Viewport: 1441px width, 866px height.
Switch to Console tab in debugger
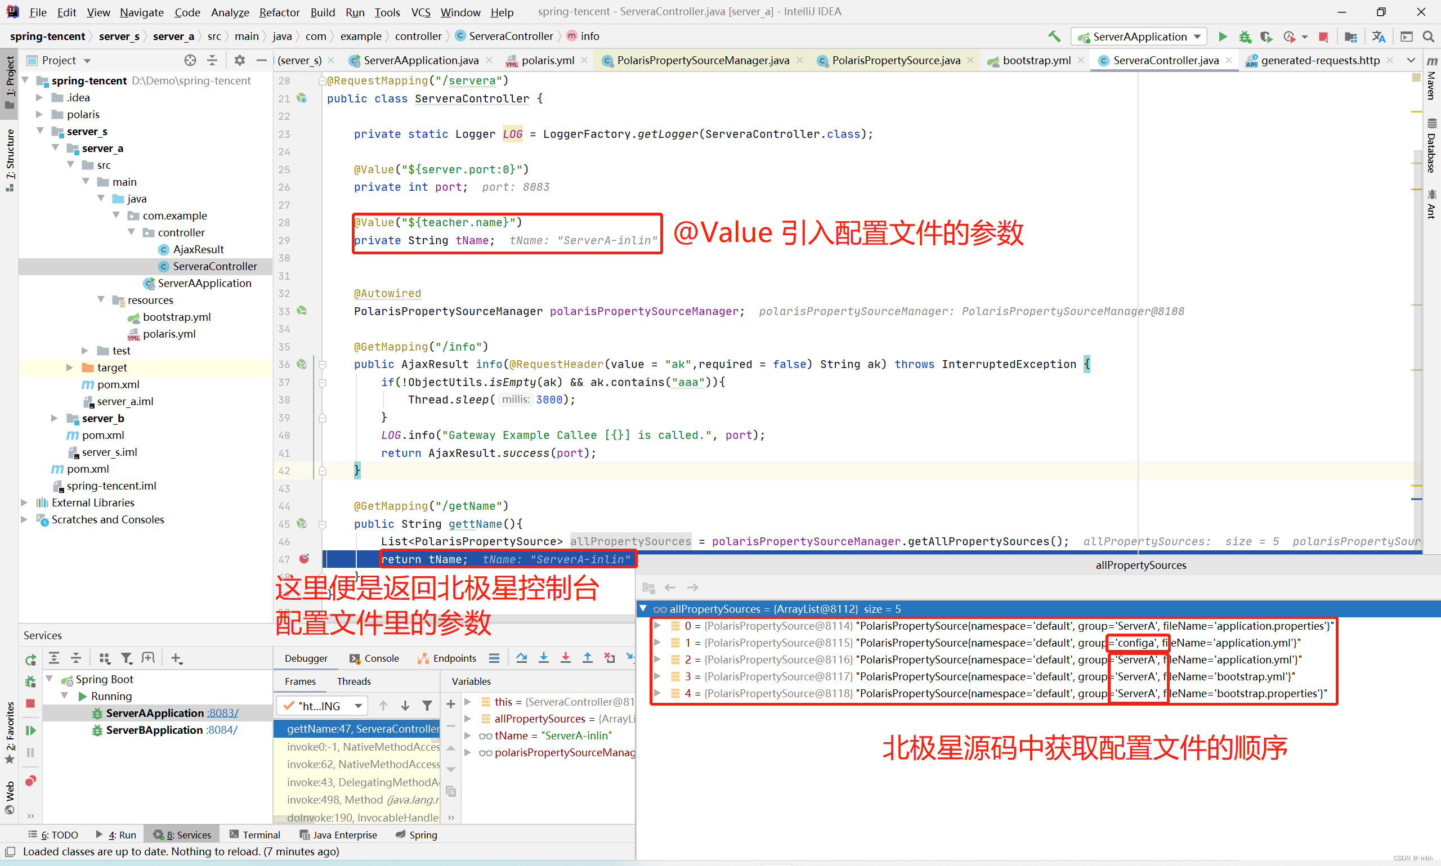coord(374,658)
